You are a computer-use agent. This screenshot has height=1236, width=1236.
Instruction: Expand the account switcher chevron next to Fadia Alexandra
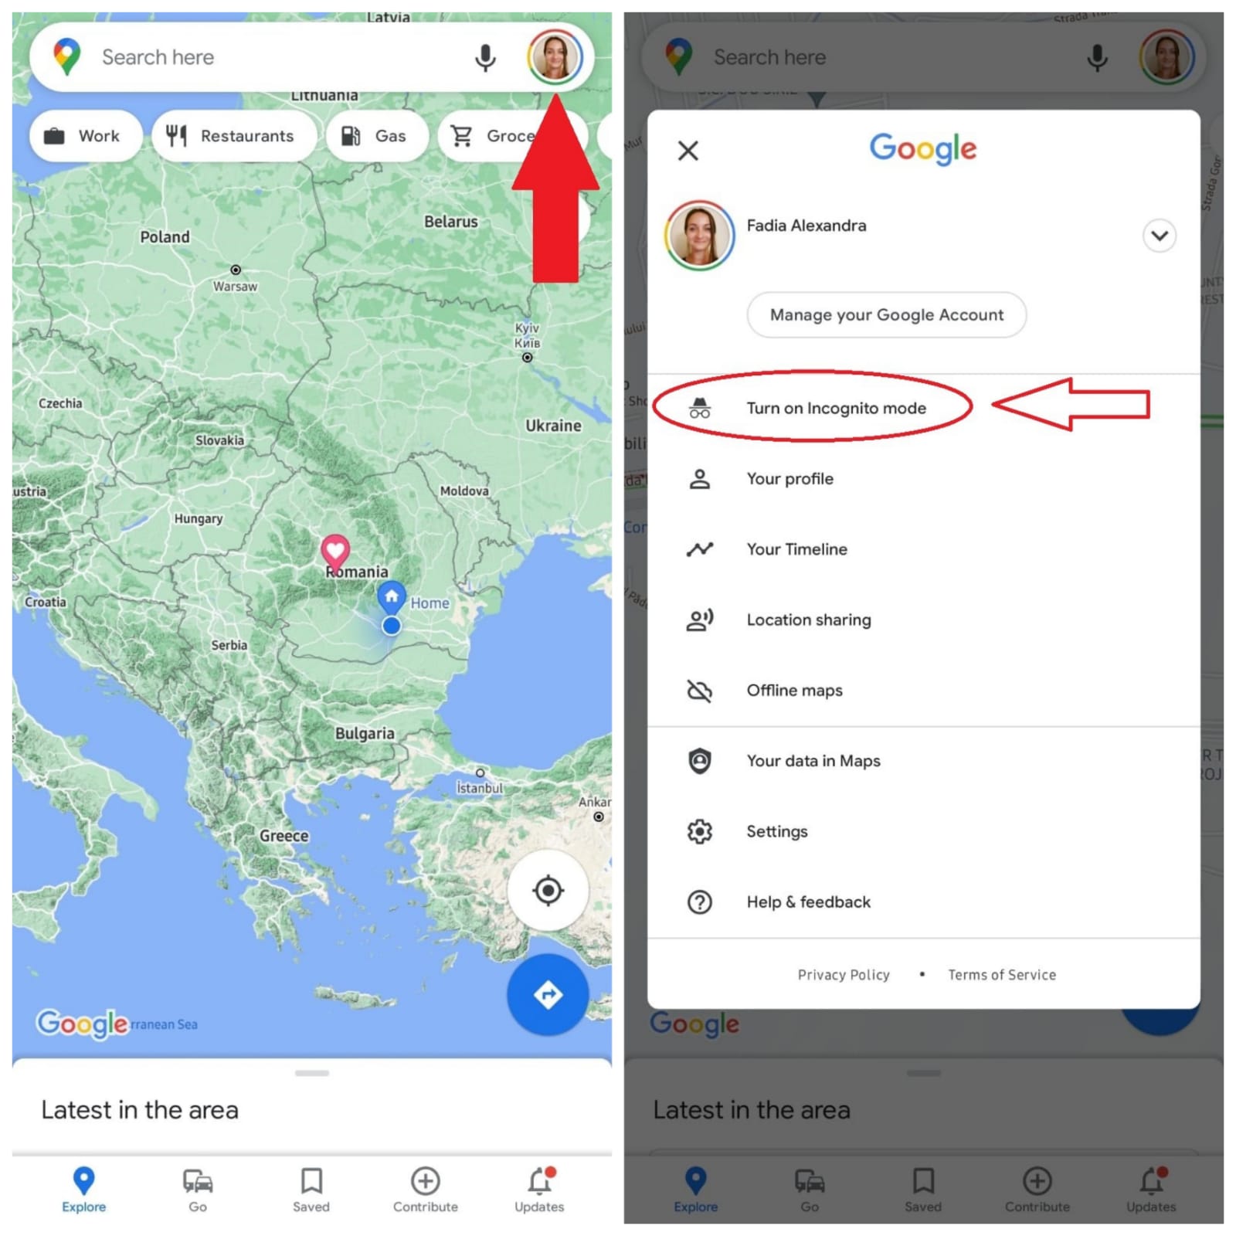pyautogui.click(x=1159, y=236)
